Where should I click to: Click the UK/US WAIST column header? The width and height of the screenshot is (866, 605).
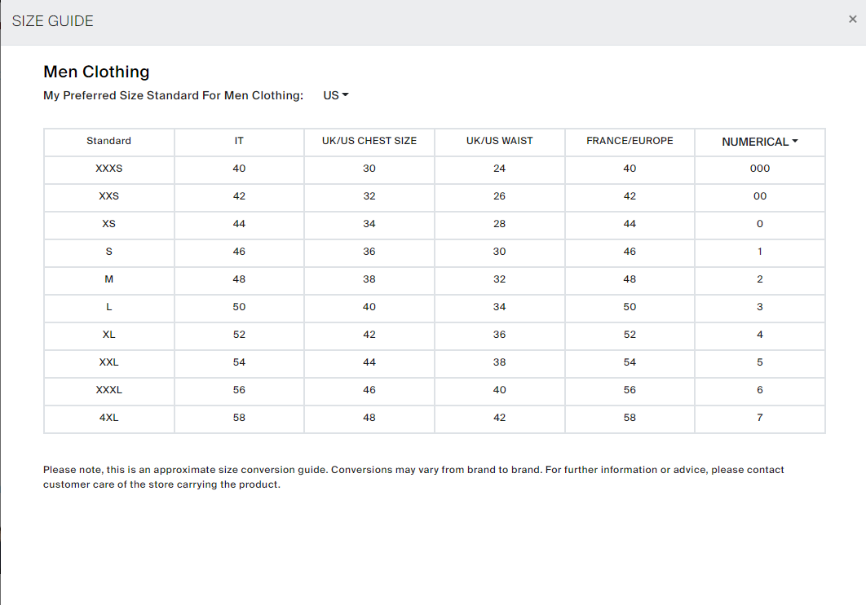(x=499, y=141)
